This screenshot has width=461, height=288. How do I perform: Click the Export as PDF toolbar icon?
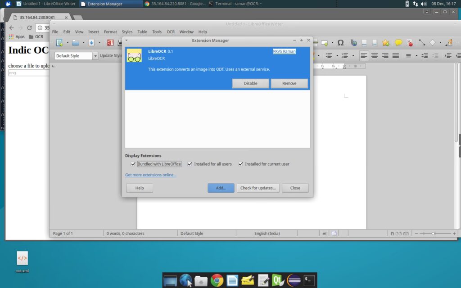pyautogui.click(x=110, y=43)
